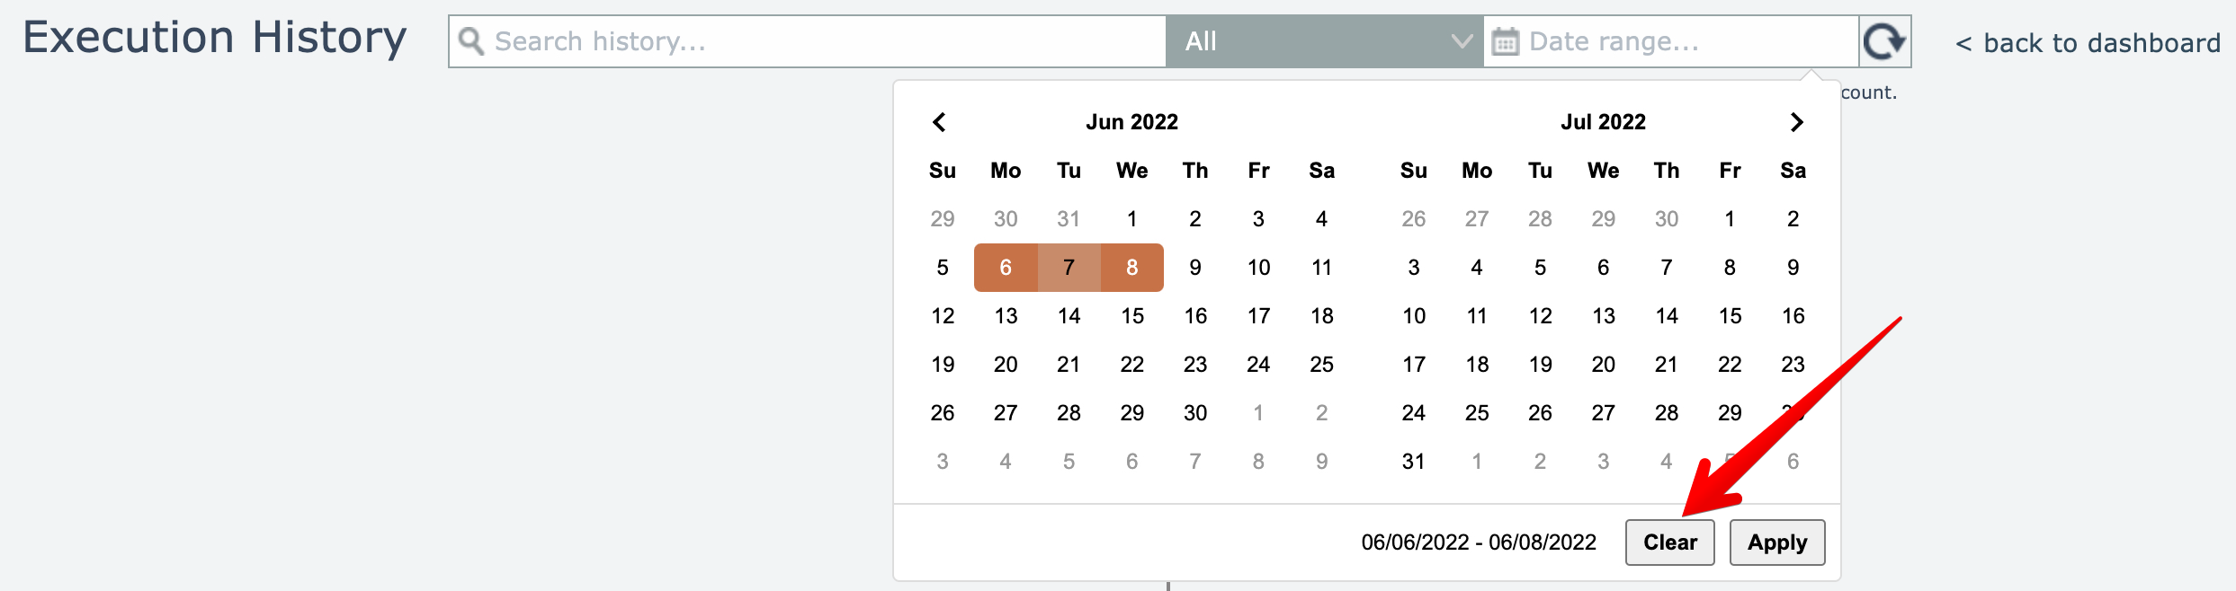Open the All status filter dropdown
Screen dimensions: 2236x591
[x=1323, y=41]
